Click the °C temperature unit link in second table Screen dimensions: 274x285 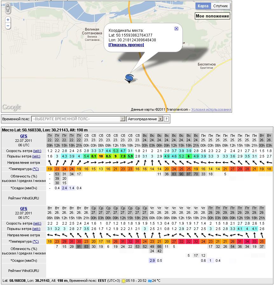pos(36,242)
